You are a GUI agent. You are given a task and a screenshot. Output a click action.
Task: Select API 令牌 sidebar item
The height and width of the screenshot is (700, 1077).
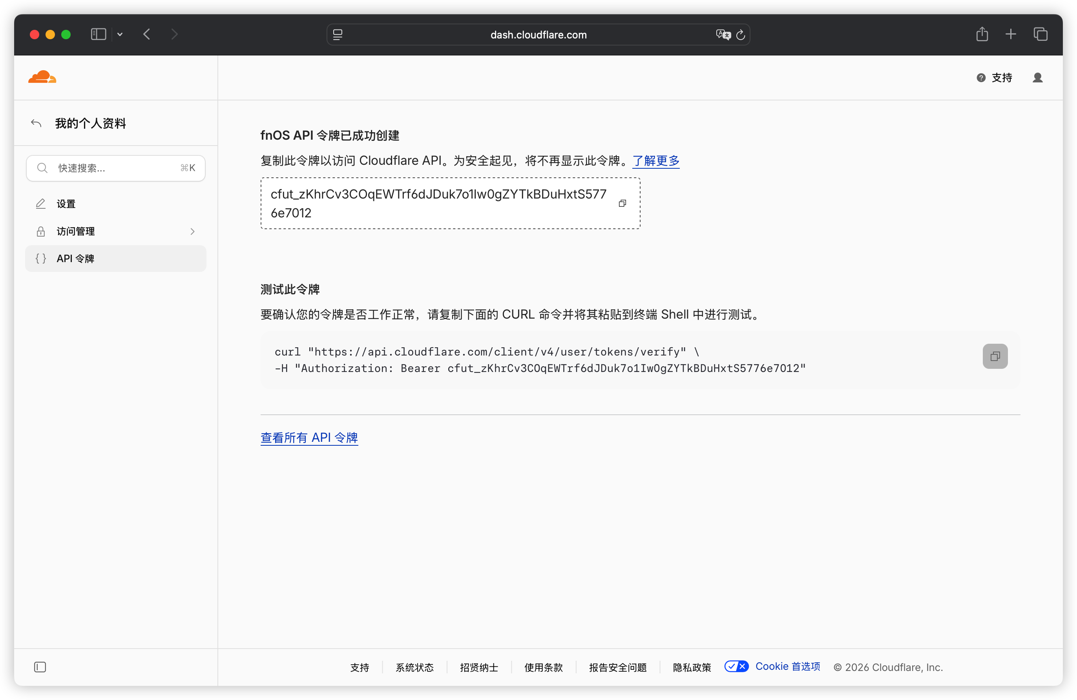116,258
